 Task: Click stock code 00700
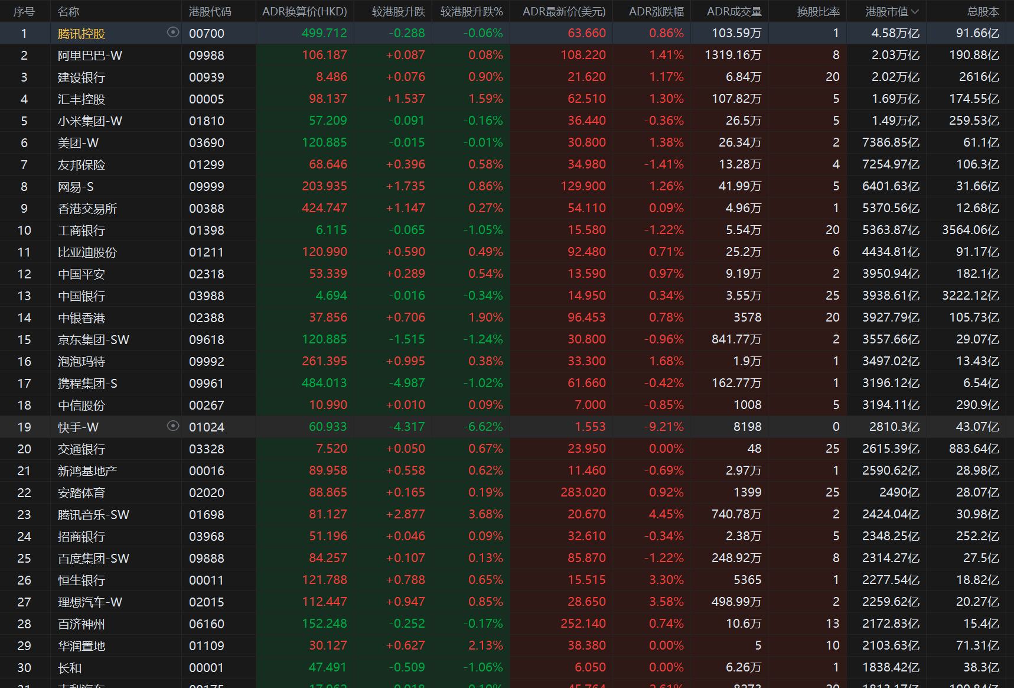coord(207,34)
